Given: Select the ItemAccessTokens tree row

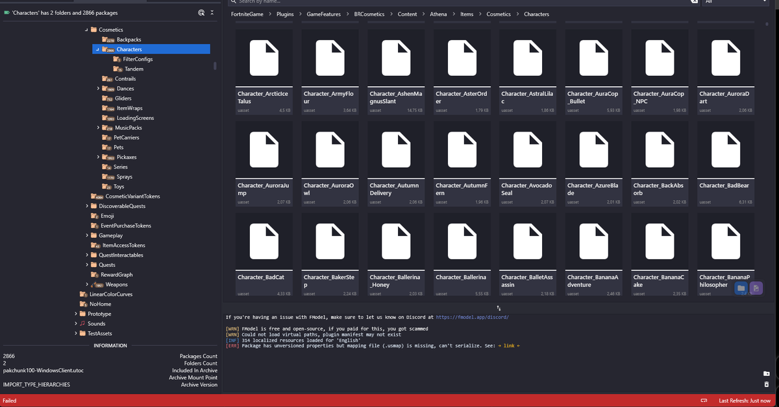Looking at the screenshot, I should coord(117,245).
